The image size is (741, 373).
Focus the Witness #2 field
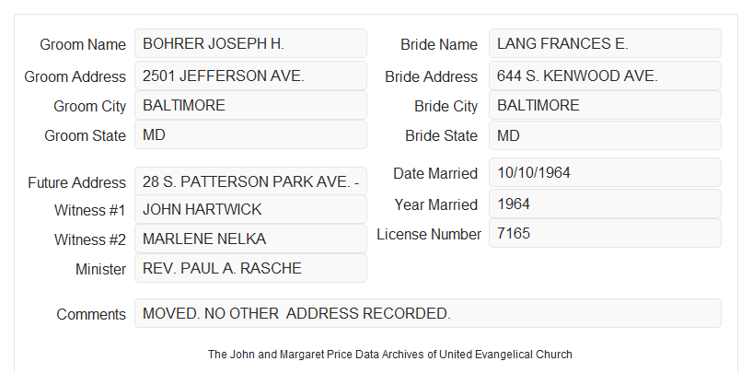[x=250, y=239]
